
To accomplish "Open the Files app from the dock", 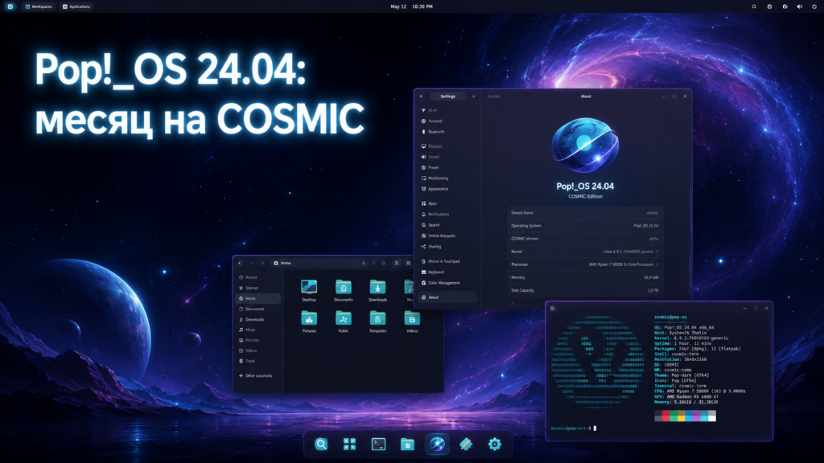I will click(x=407, y=444).
